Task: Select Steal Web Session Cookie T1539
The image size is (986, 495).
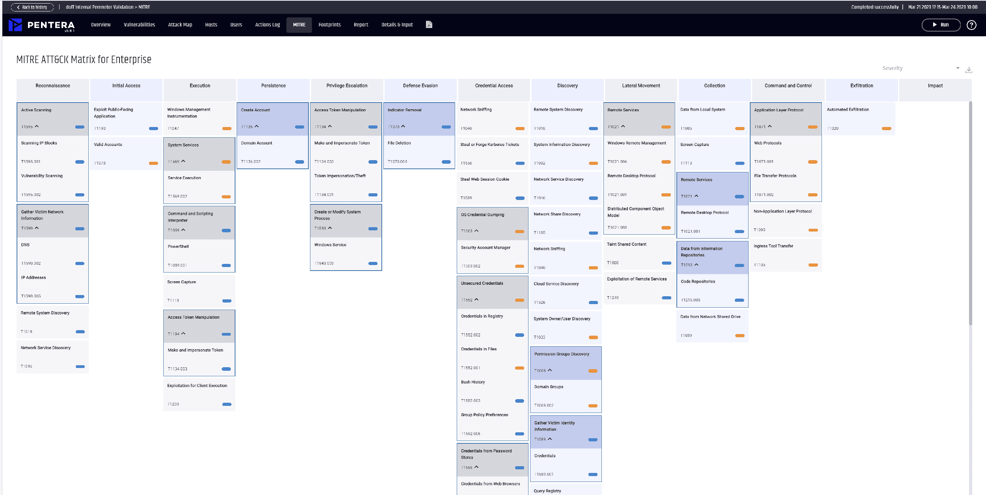Action: (492, 188)
